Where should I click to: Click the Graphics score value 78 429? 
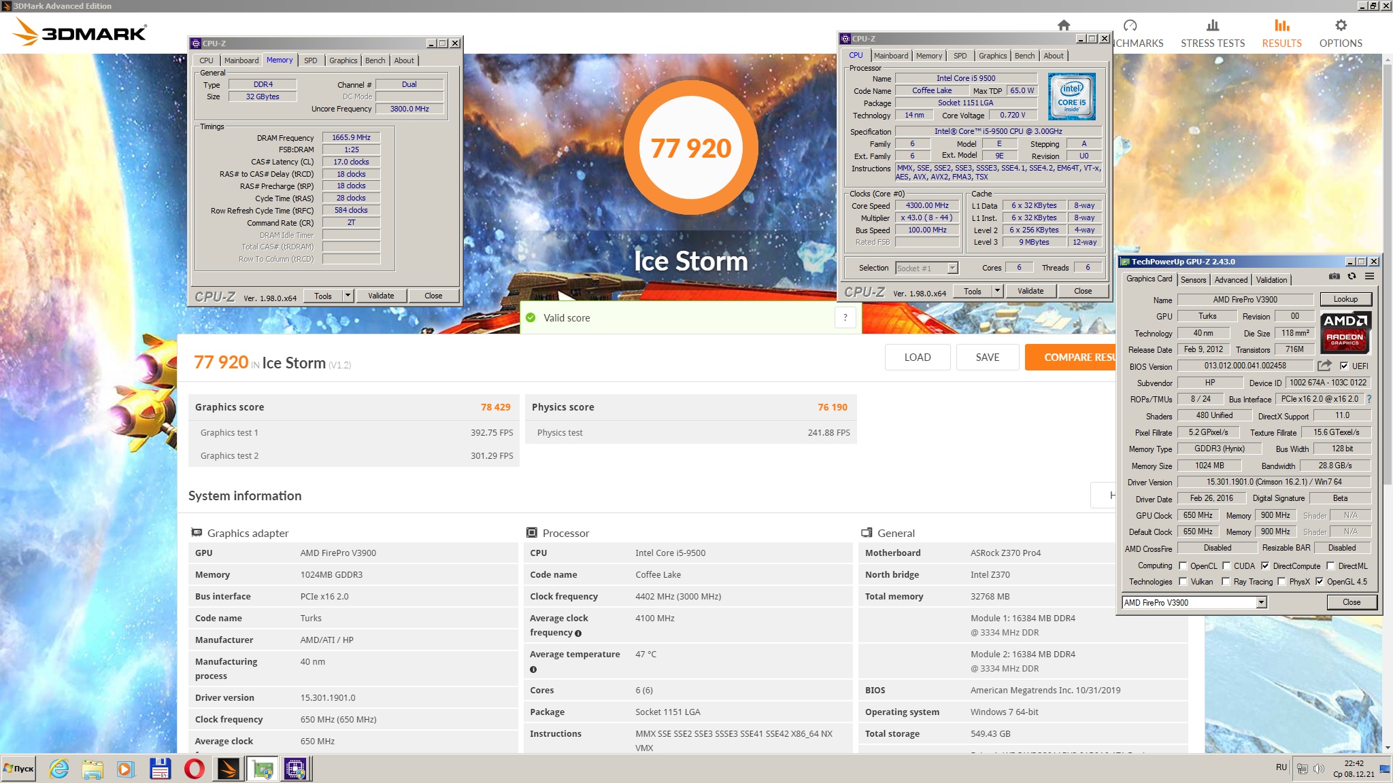coord(495,407)
